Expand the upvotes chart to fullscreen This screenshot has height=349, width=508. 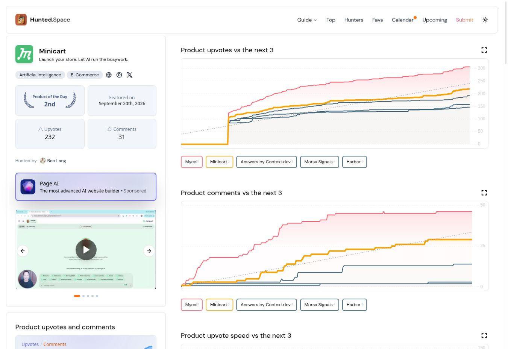coord(484,50)
